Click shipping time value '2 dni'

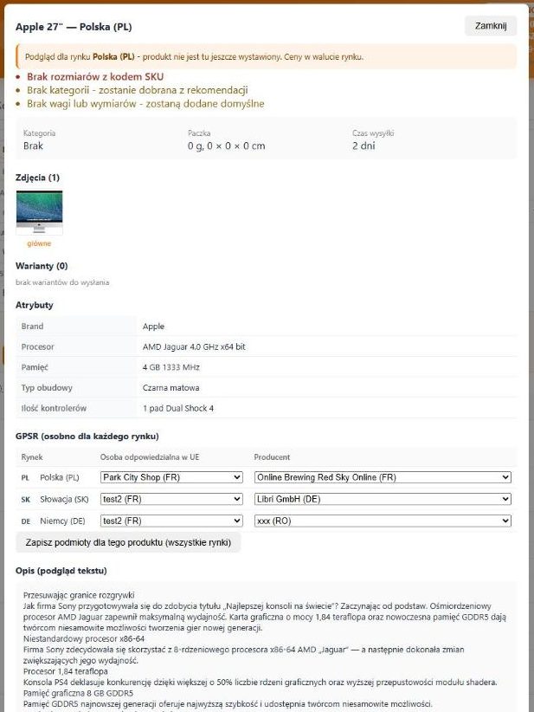(x=364, y=146)
